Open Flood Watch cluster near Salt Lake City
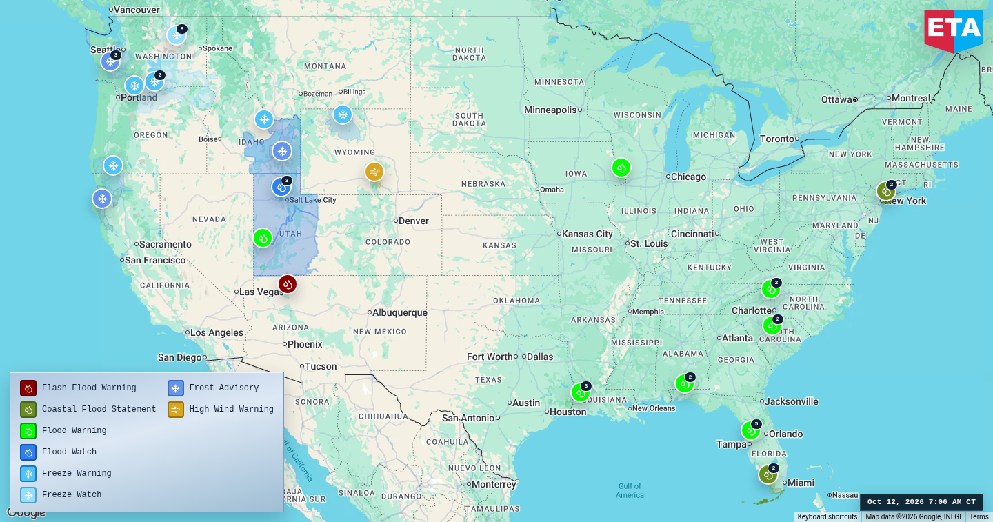The height and width of the screenshot is (522, 993). point(281,187)
